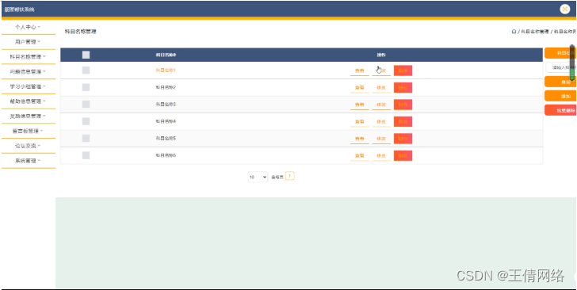Edit the 科目名称3 entry

click(x=381, y=105)
